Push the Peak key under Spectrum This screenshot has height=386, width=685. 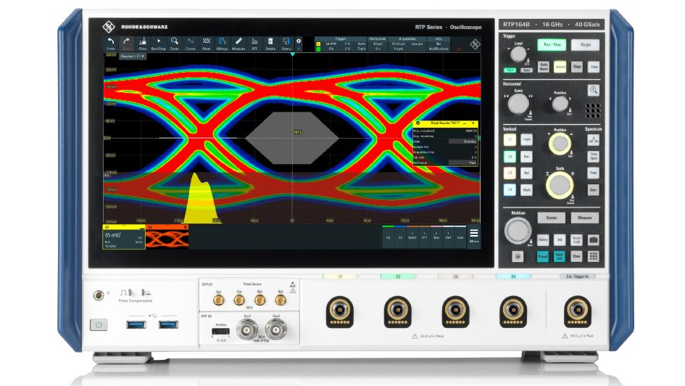[593, 173]
